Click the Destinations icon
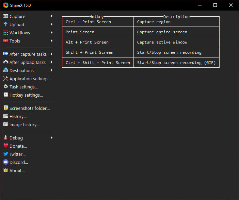239x200 pixels. pyautogui.click(x=6, y=70)
